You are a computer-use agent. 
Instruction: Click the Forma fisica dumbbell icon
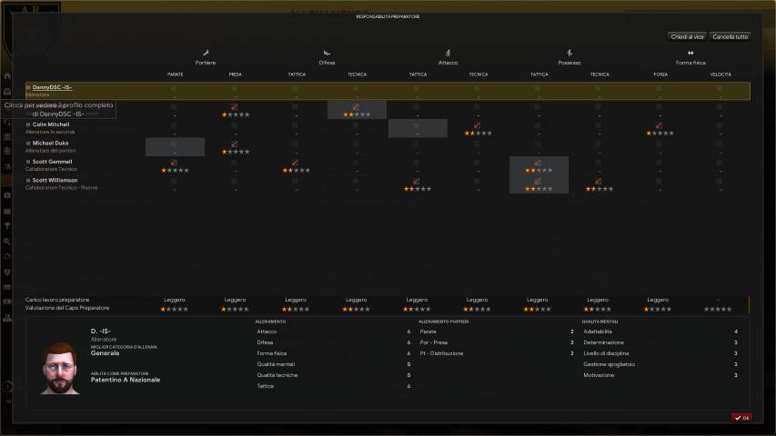point(690,53)
